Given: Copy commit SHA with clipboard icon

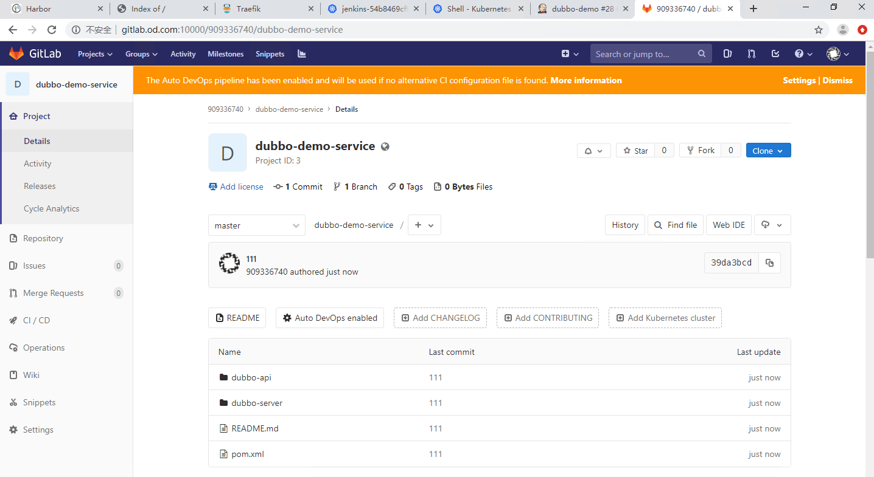Looking at the screenshot, I should pyautogui.click(x=769, y=263).
